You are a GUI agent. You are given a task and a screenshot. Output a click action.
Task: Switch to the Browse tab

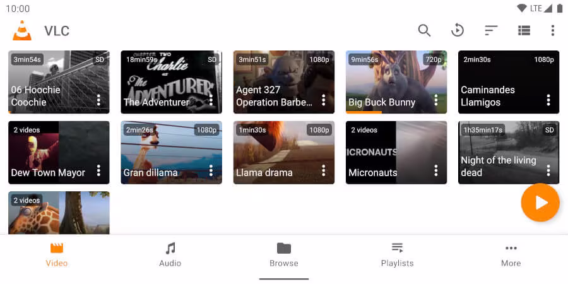283,256
